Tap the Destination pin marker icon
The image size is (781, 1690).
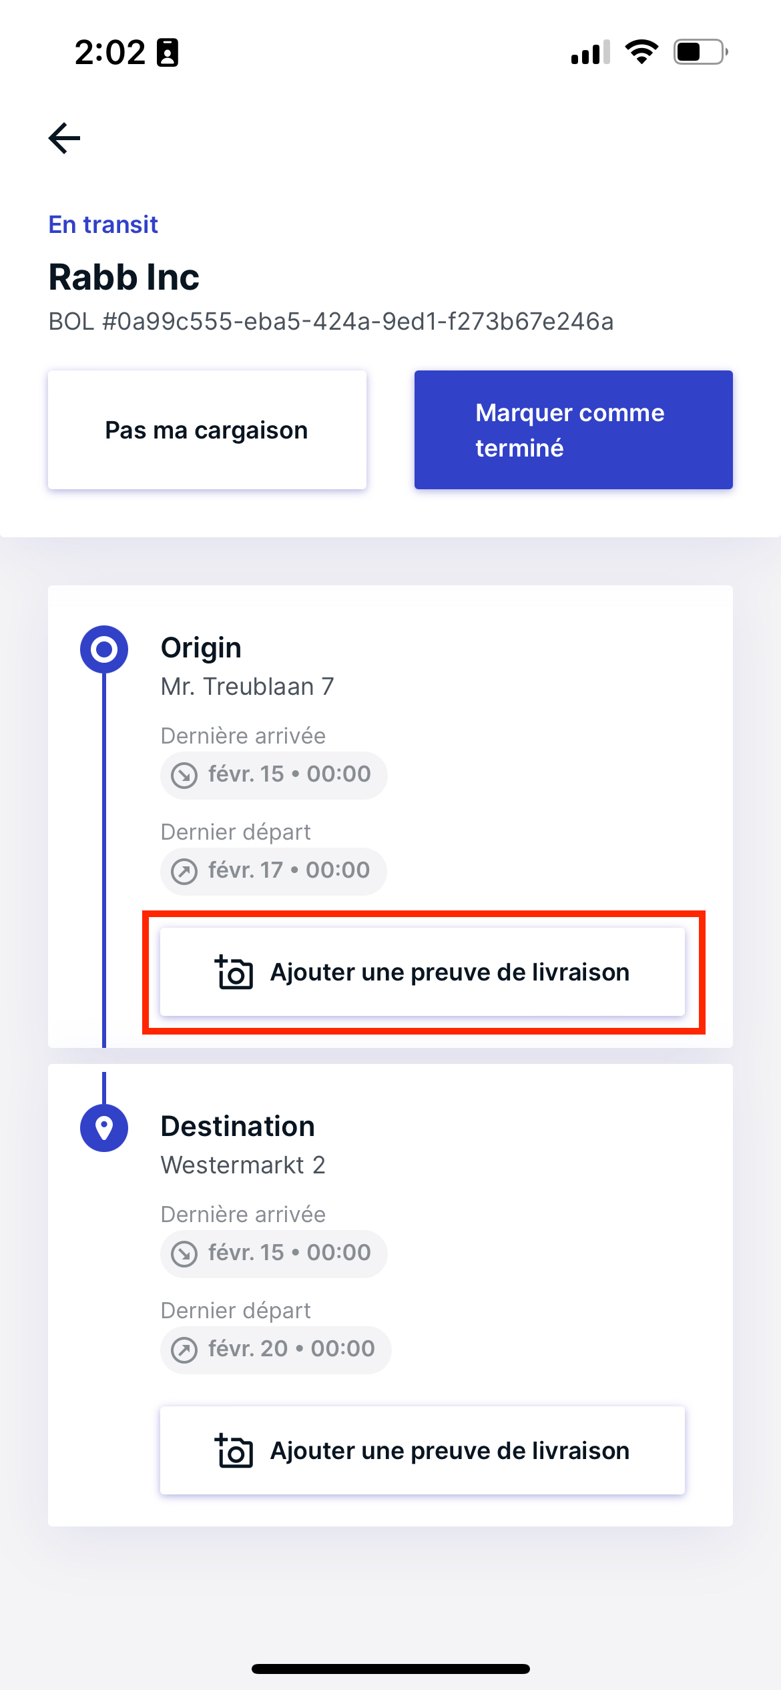[104, 1128]
